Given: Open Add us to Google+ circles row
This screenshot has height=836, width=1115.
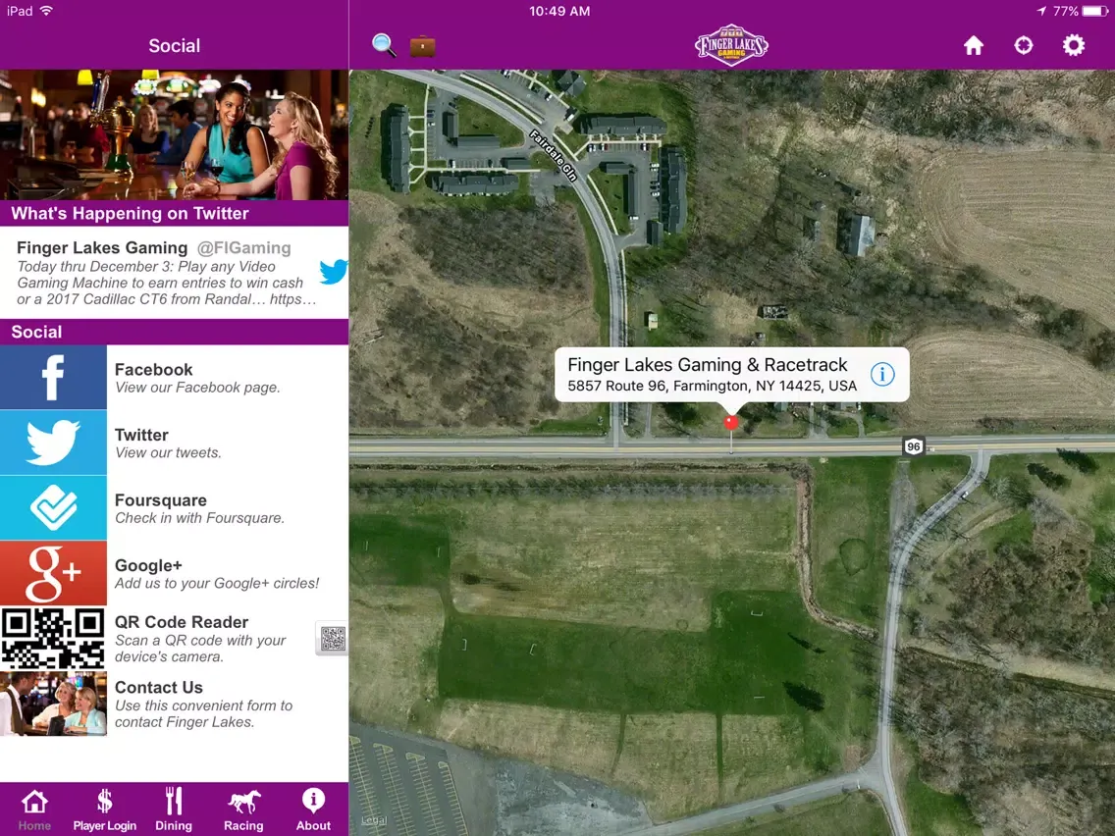Looking at the screenshot, I should [175, 574].
